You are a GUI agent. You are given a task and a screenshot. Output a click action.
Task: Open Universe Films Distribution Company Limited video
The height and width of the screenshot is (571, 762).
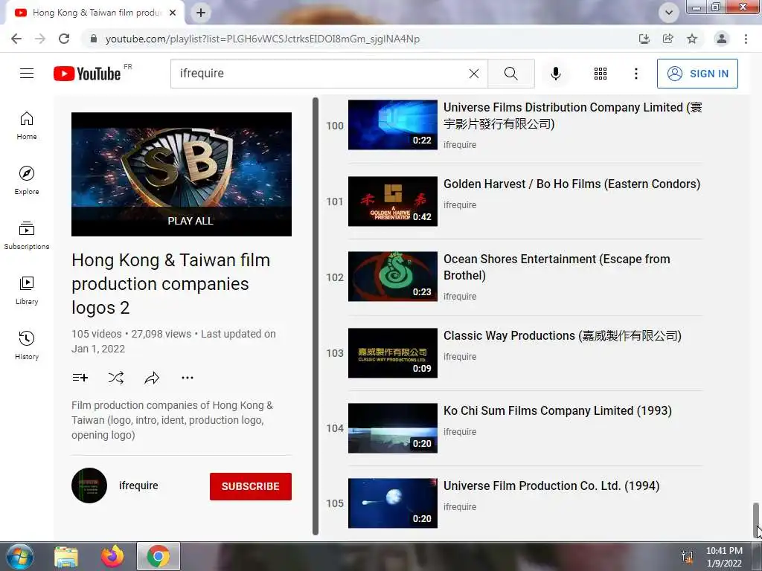tap(572, 115)
